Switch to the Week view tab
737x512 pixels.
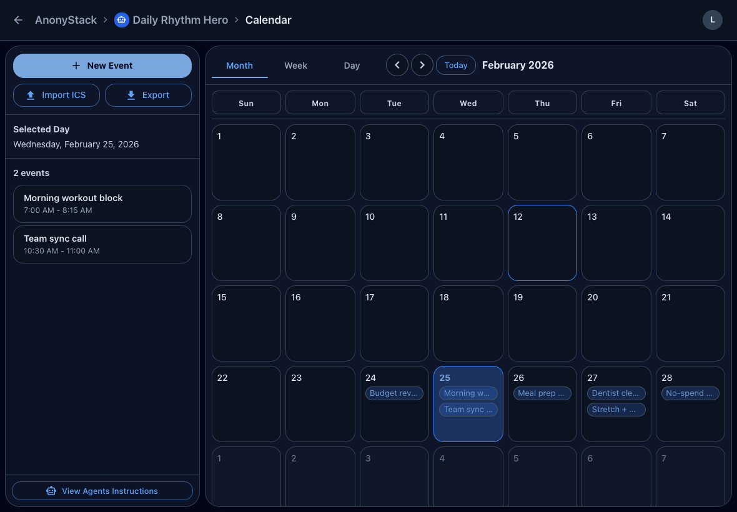point(295,65)
